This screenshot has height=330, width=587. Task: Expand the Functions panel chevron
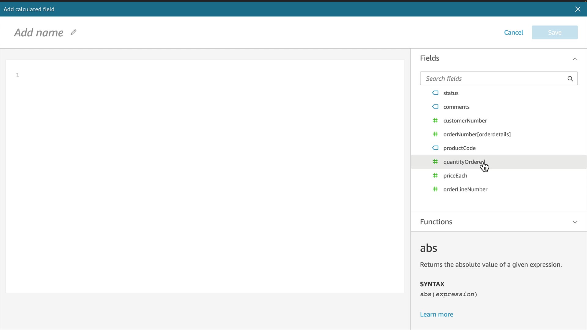click(575, 222)
